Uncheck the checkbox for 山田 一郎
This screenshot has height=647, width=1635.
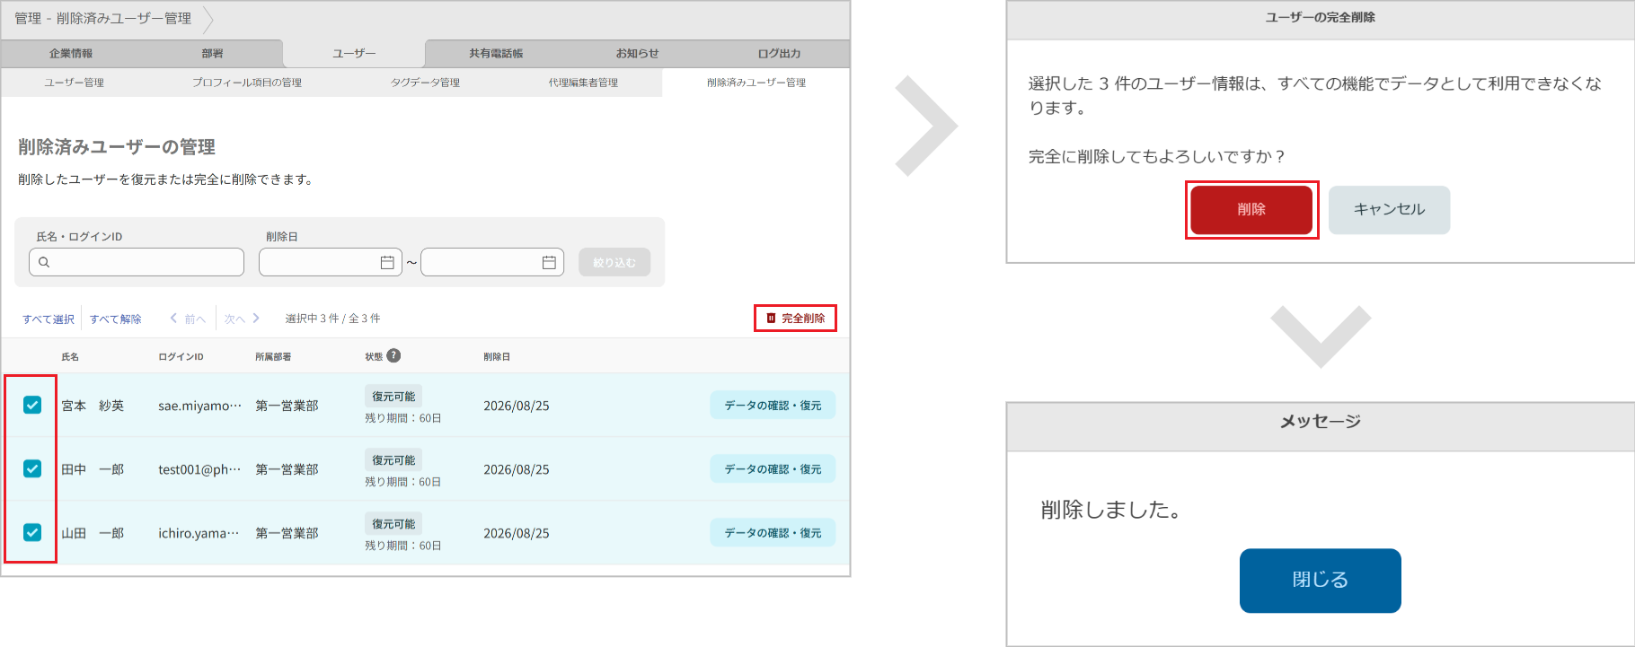32,532
